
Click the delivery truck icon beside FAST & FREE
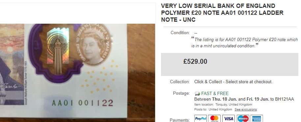(x=197, y=94)
